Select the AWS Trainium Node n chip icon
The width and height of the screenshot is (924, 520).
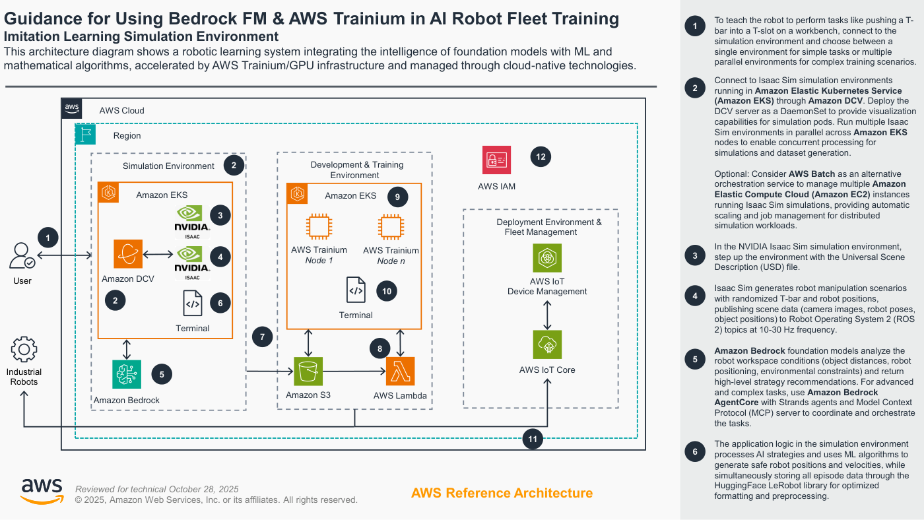(391, 228)
